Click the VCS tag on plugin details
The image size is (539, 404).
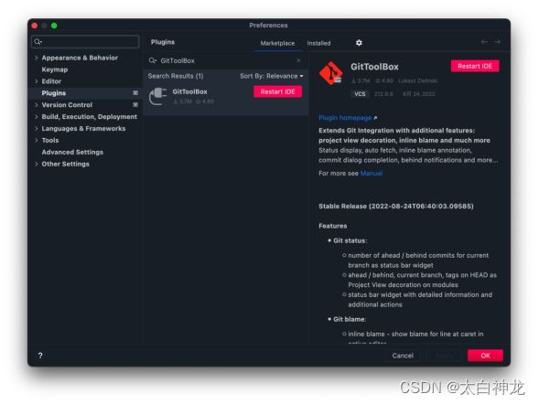point(360,94)
